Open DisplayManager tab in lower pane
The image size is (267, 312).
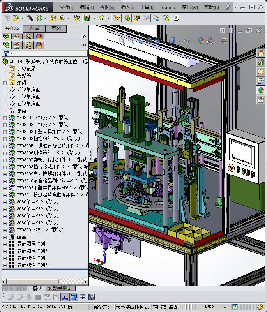(39, 45)
